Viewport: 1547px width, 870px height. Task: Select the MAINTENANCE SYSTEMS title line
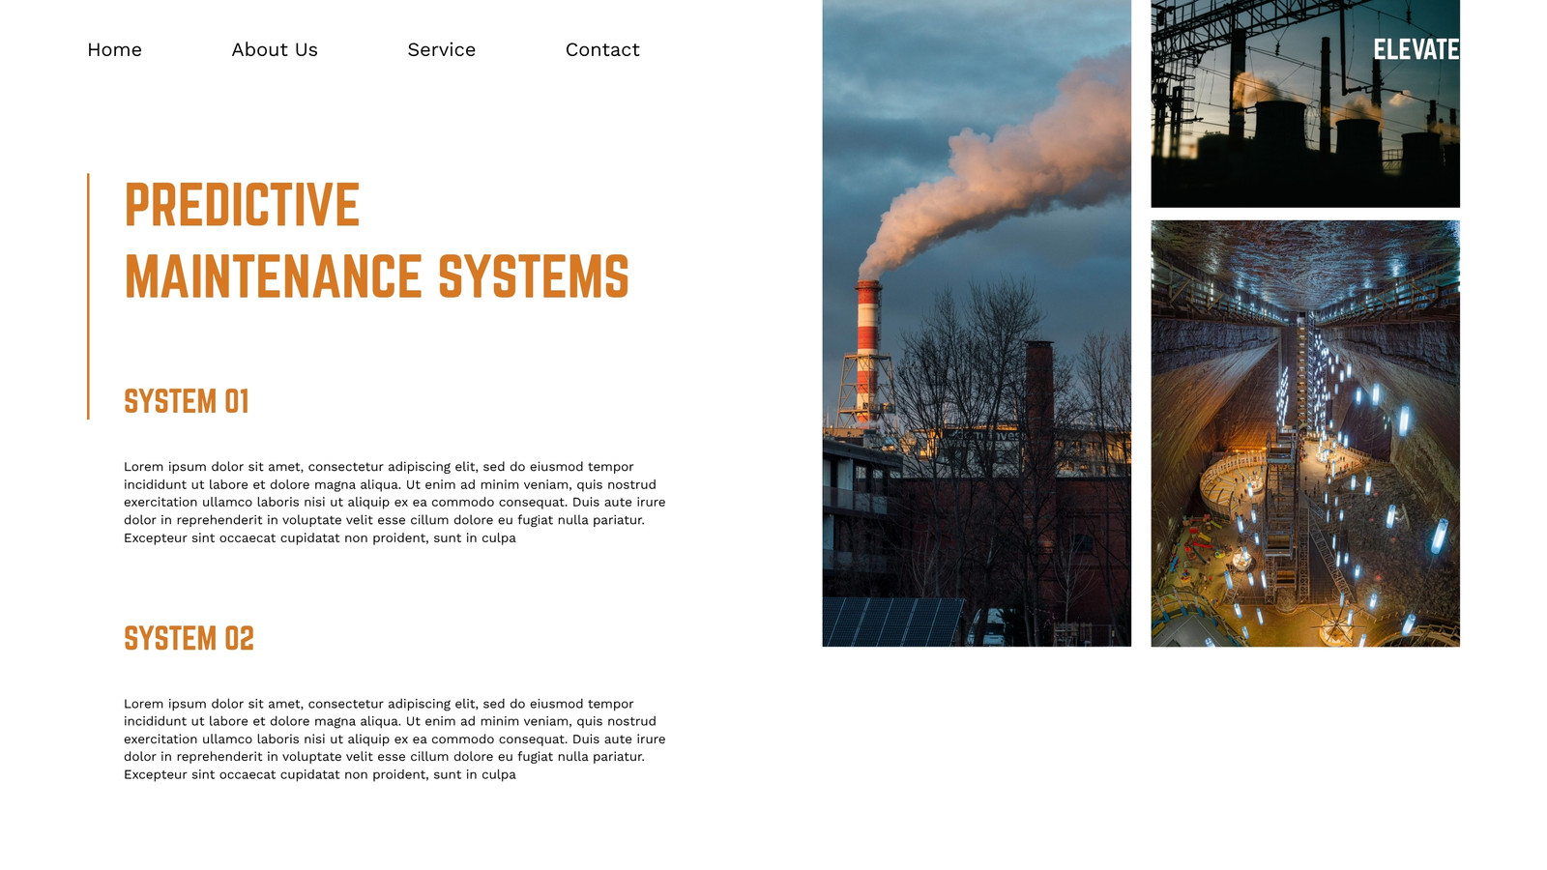pyautogui.click(x=377, y=276)
